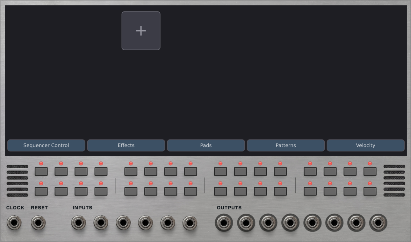Viewport: 411px width, 242px height.
Task: Toggle the first step button in the top row
Action: [41, 171]
